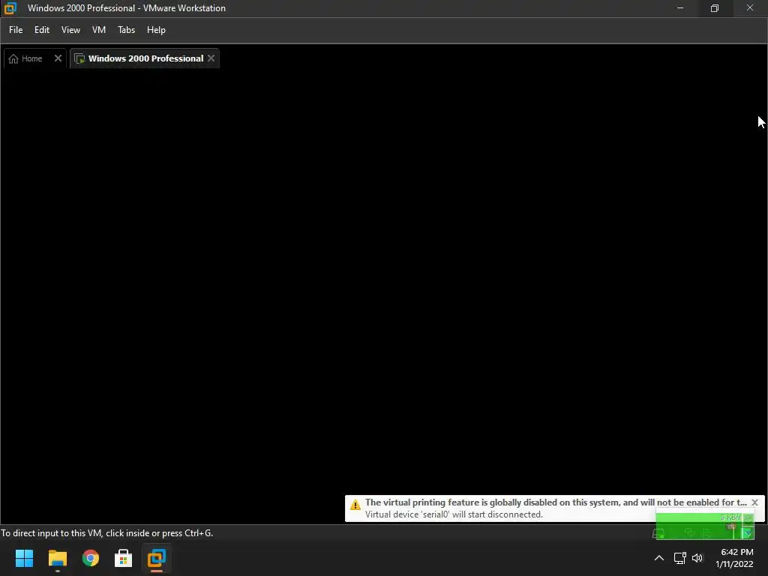This screenshot has width=768, height=576.
Task: Close the Windows 2000 Professional tab
Action: coord(211,58)
